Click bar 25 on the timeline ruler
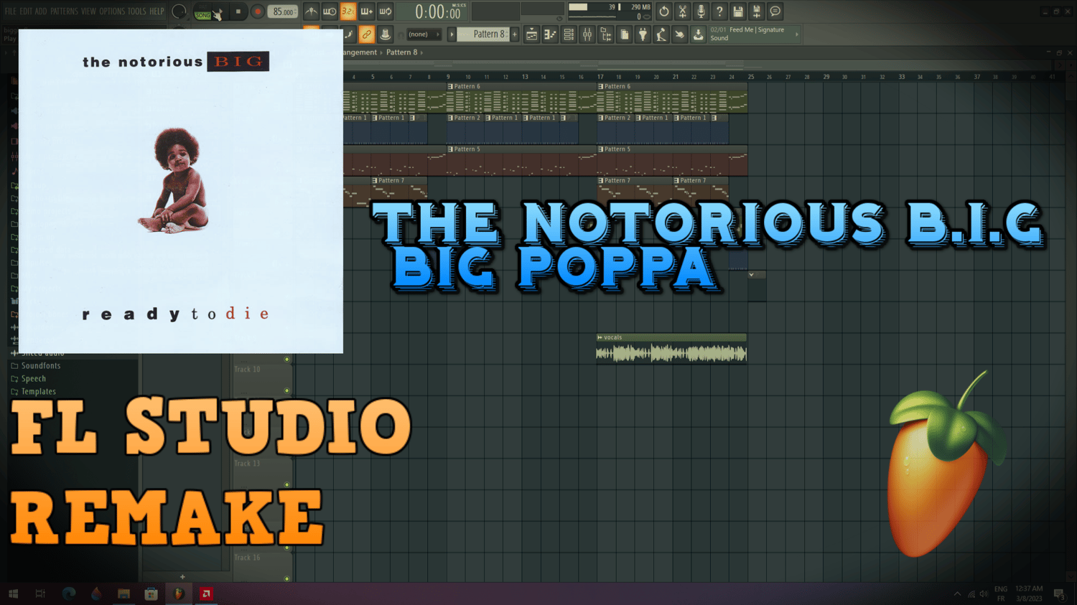 click(x=751, y=77)
